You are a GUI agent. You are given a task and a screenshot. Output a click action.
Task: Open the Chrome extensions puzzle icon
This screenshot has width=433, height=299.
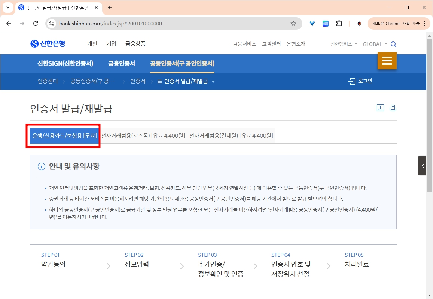coord(339,23)
